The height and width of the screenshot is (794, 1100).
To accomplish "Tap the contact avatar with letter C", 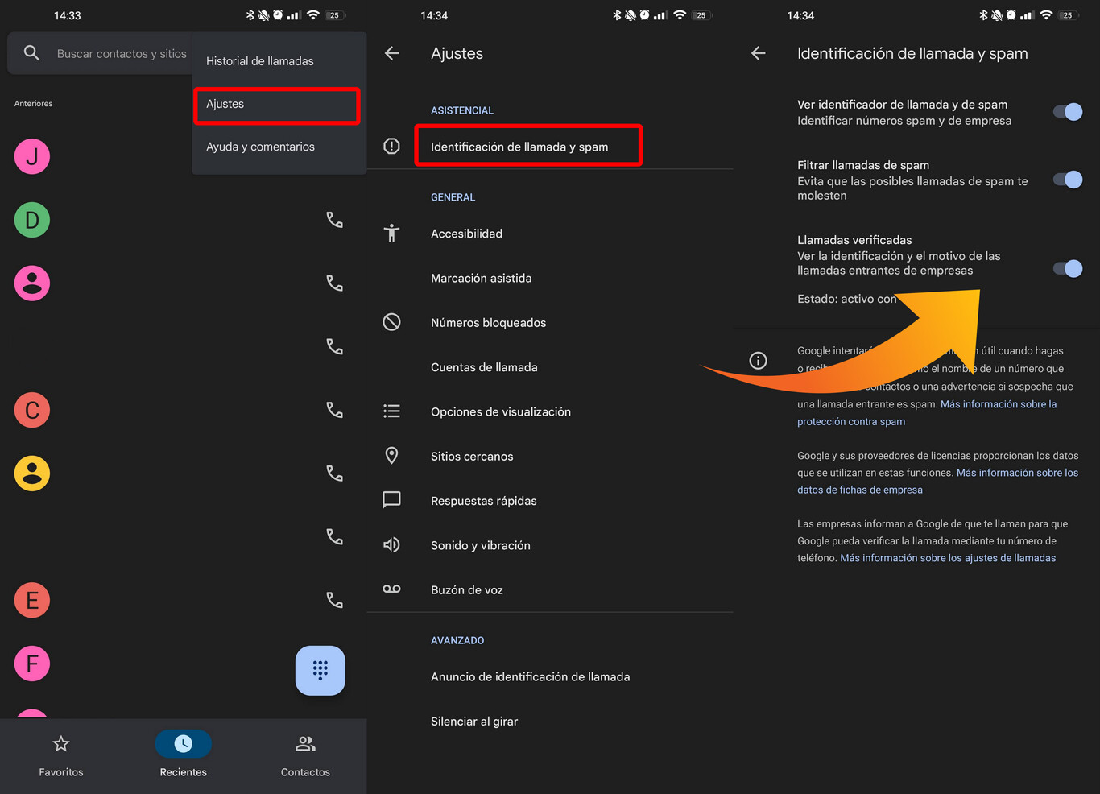I will click(32, 410).
